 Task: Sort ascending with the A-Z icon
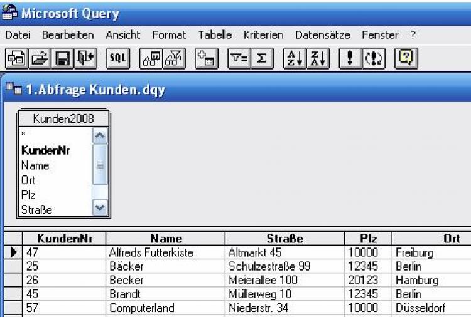[293, 58]
